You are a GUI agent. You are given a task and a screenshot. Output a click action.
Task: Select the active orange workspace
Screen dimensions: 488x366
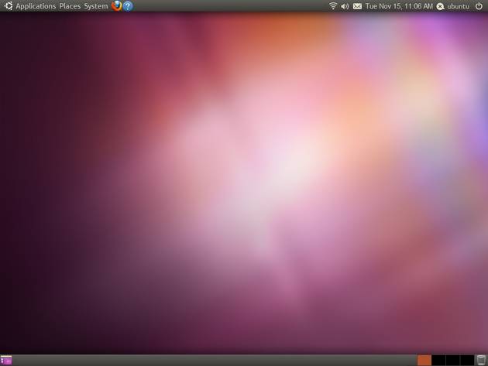click(x=424, y=360)
